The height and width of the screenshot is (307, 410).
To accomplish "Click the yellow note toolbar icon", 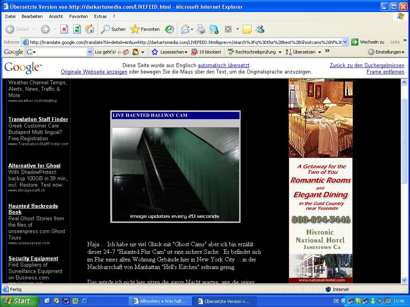I will 247,29.
